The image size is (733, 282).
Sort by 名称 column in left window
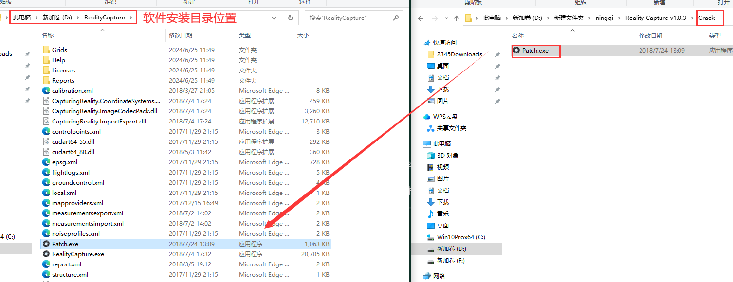(x=48, y=35)
